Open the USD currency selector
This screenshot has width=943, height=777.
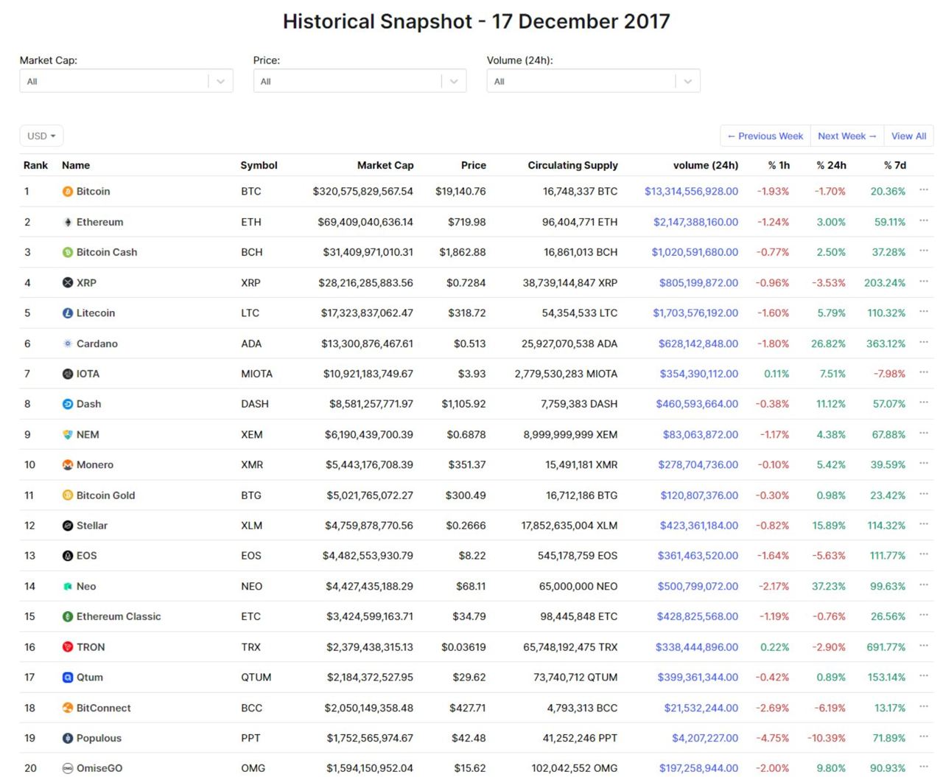click(x=41, y=136)
